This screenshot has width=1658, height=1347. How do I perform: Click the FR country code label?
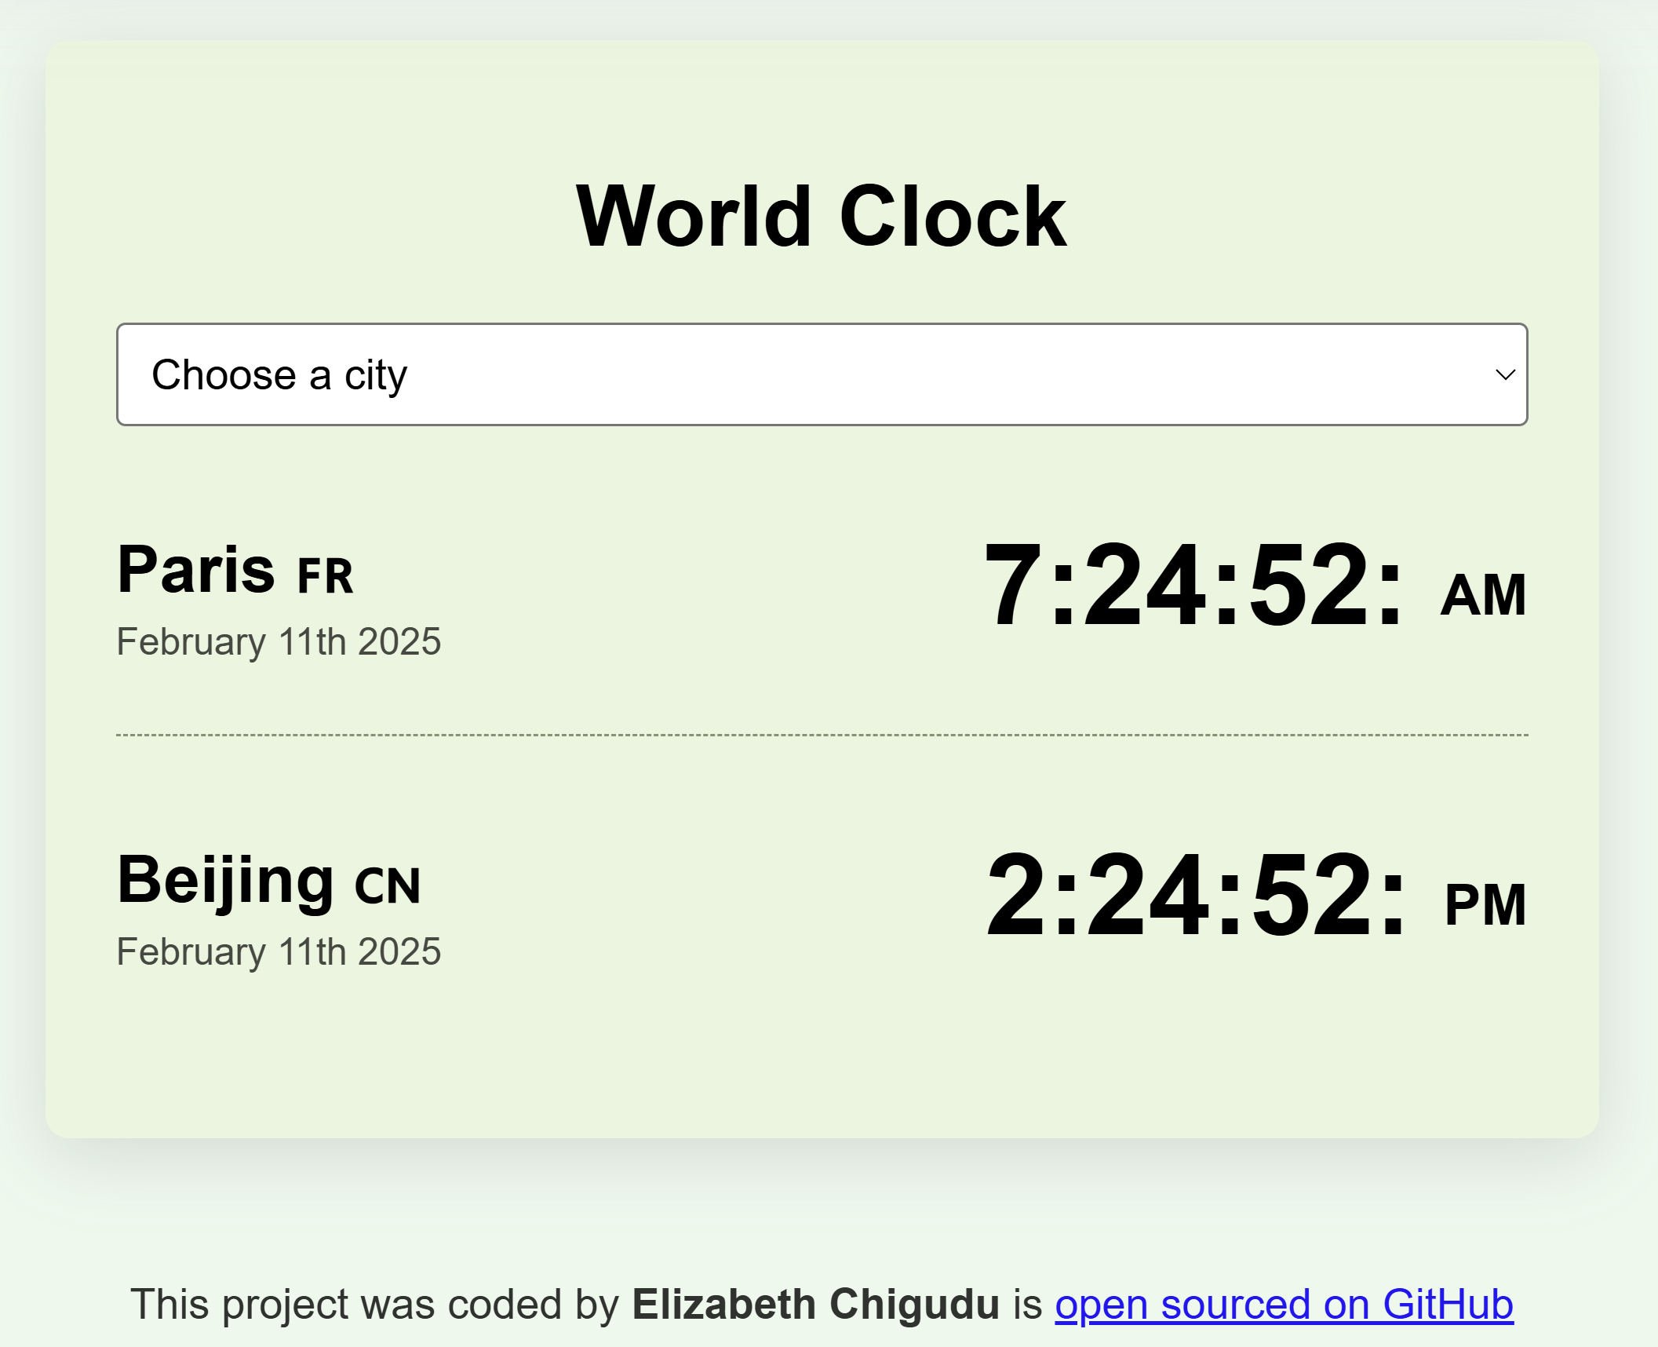click(x=325, y=576)
